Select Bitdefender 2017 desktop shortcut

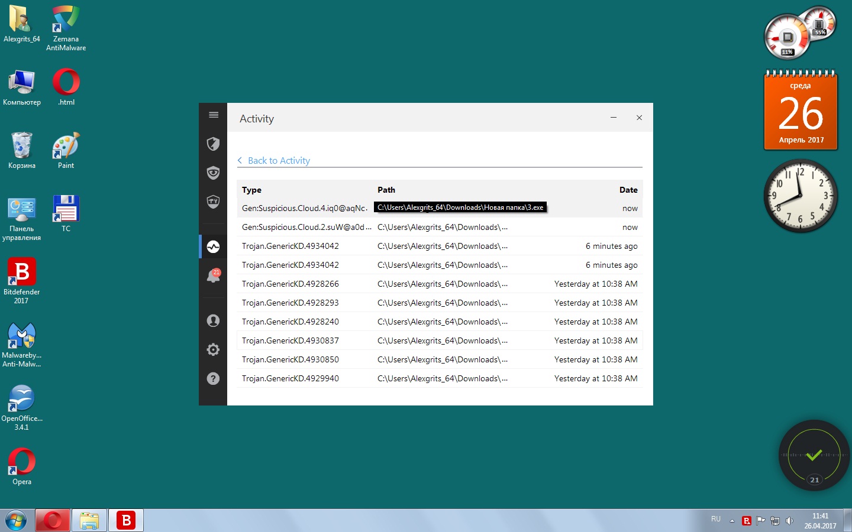click(22, 281)
